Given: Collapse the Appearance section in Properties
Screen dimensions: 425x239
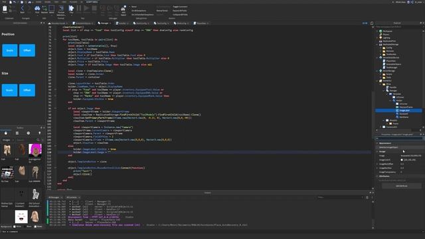Looking at the screenshot, I should (x=377, y=143).
